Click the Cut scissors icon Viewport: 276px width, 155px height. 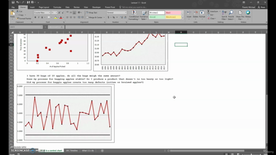pyautogui.click(x=18, y=11)
